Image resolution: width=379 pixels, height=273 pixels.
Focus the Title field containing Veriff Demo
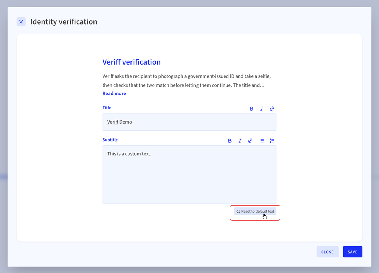click(189, 122)
